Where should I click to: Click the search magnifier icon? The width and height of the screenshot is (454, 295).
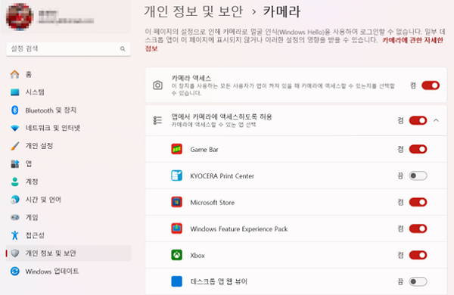click(x=123, y=49)
